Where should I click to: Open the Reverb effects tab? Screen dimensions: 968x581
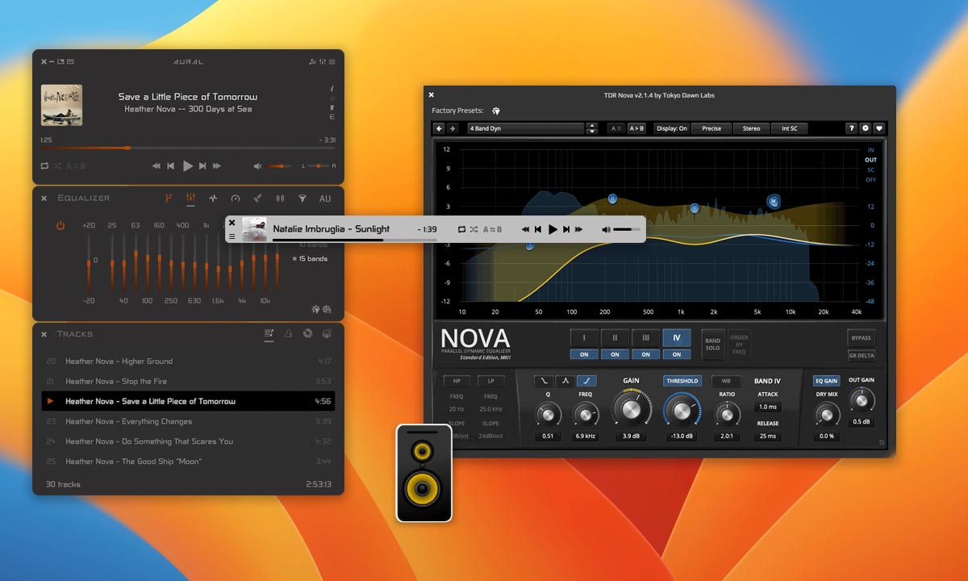click(x=257, y=198)
